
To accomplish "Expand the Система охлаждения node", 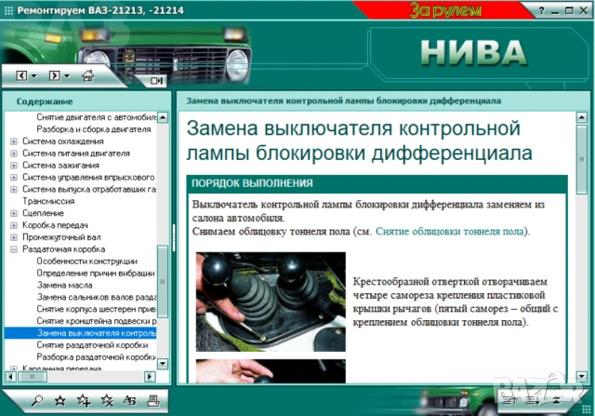I will [14, 141].
